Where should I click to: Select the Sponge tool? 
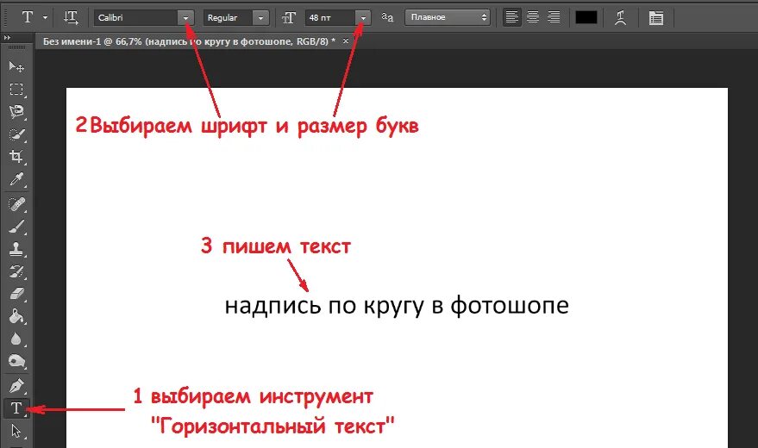[x=16, y=361]
